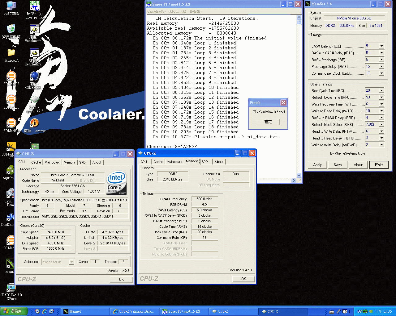
Task: Expand the Write Recovery Time (tWR) dropdown
Action: [x=381, y=104]
